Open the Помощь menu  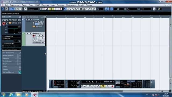click(89, 5)
